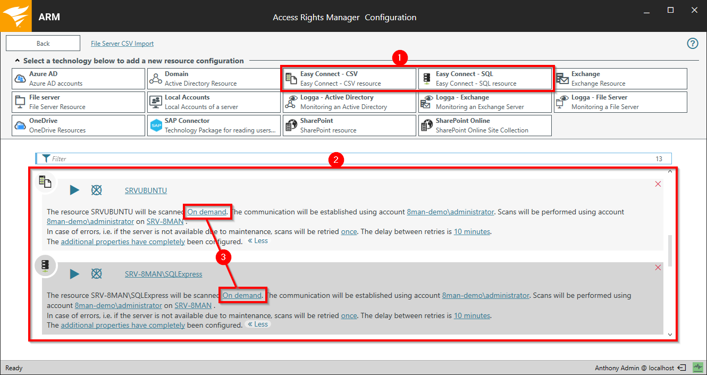Click the logout icon beside Anthony Admin

pyautogui.click(x=682, y=368)
